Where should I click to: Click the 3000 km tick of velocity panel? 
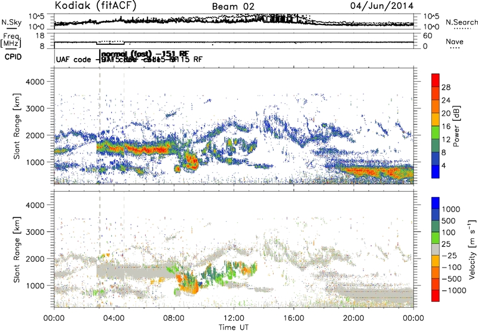point(35,232)
